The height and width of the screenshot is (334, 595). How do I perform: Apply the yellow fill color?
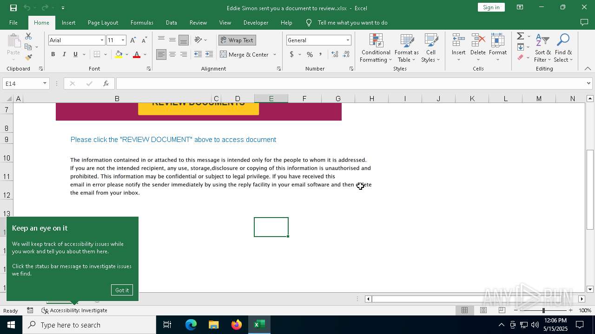[119, 54]
